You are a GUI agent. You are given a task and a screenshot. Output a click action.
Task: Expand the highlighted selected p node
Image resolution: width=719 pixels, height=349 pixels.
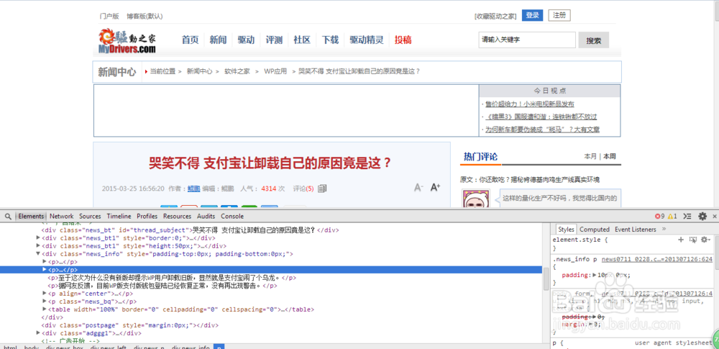45,270
